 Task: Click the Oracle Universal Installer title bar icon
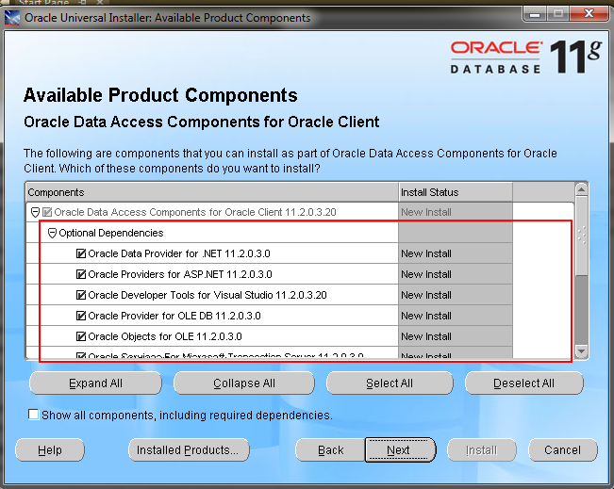click(x=11, y=18)
